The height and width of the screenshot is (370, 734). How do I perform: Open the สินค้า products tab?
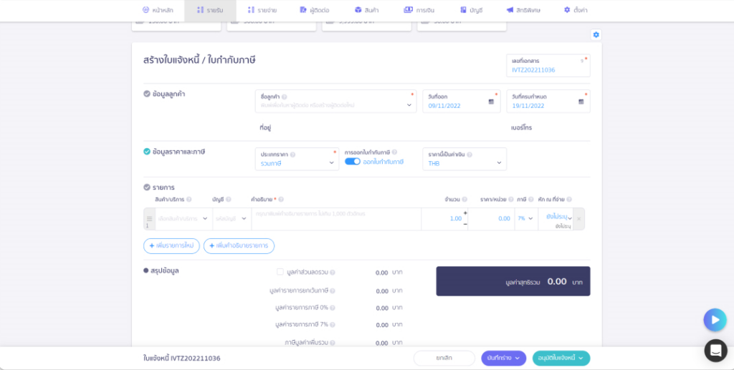(x=366, y=10)
